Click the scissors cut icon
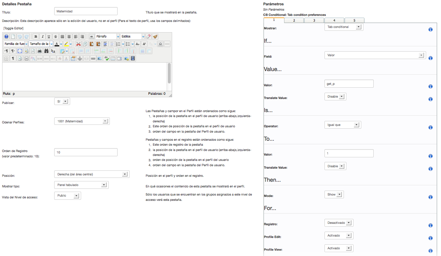Viewport: 441px width, 256px height. [x=79, y=44]
